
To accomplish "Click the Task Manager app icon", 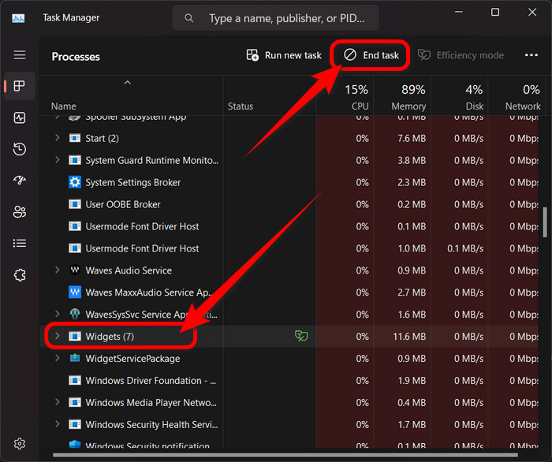I will click(18, 17).
